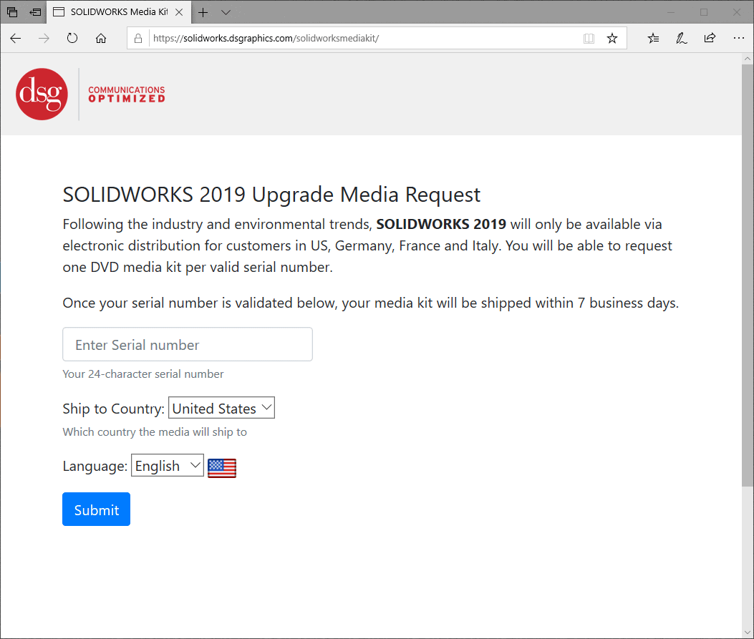Click the 'Ship to Country:' label

113,409
